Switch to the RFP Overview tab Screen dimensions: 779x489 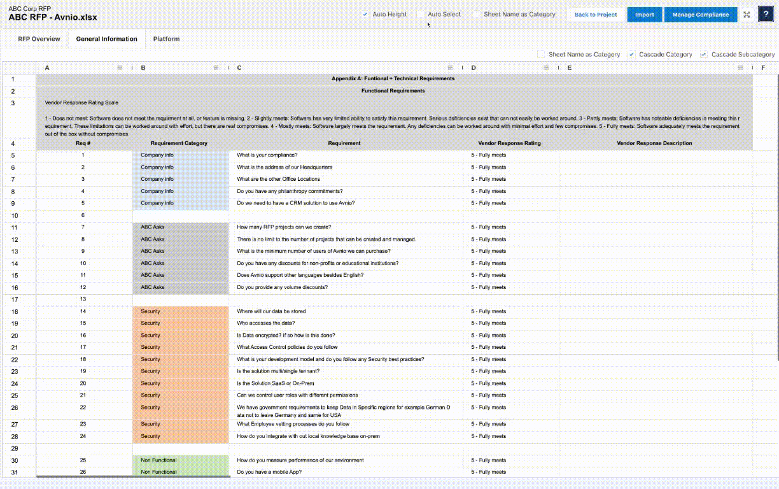(x=39, y=39)
